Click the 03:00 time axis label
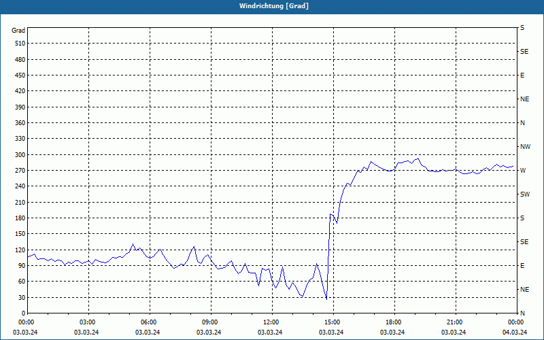The image size is (544, 340). click(88, 322)
